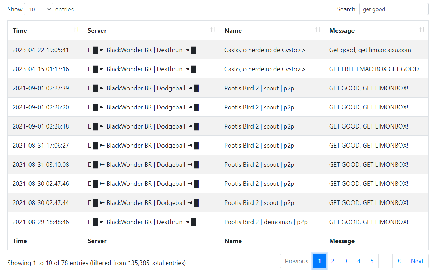
Task: Select time 2021-08-29 18:48:46
Action: [x=41, y=222]
